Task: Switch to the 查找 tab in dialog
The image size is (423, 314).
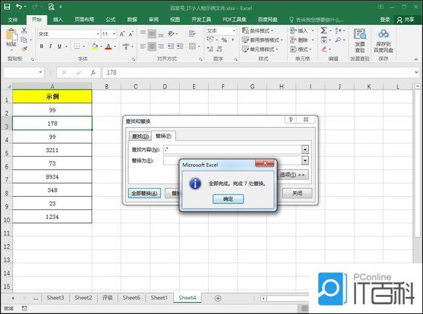Action: pyautogui.click(x=140, y=136)
